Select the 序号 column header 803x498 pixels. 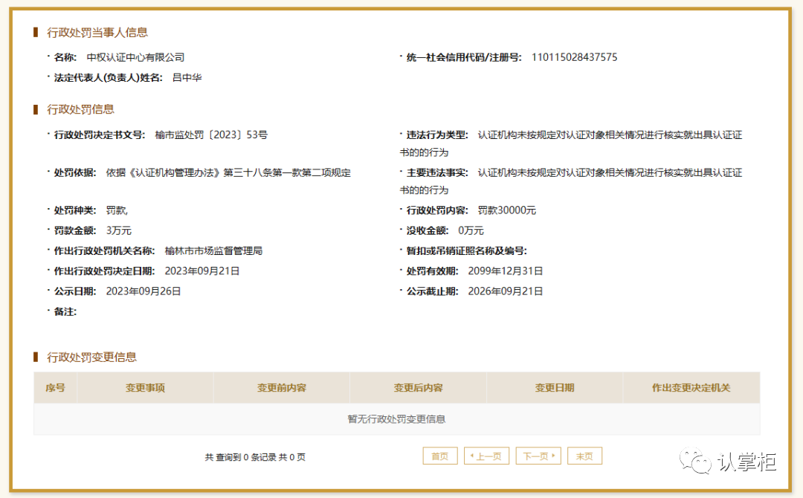click(55, 388)
